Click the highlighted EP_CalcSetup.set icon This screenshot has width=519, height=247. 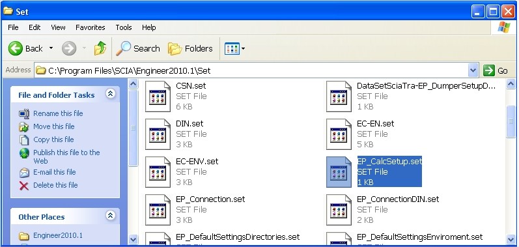(x=339, y=172)
